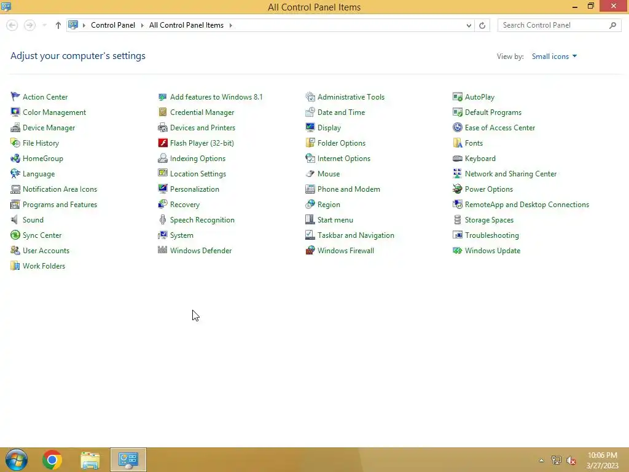Click the Keyboard icon
The height and width of the screenshot is (472, 629).
(457, 159)
